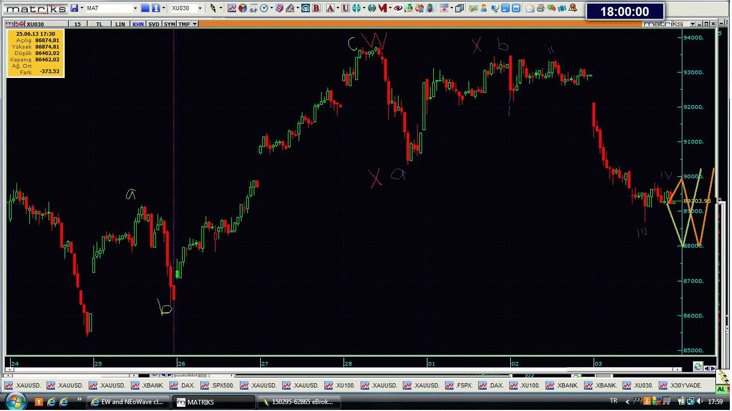This screenshot has width=732, height=411.
Task: Click the TR language indicator
Action: (x=613, y=401)
